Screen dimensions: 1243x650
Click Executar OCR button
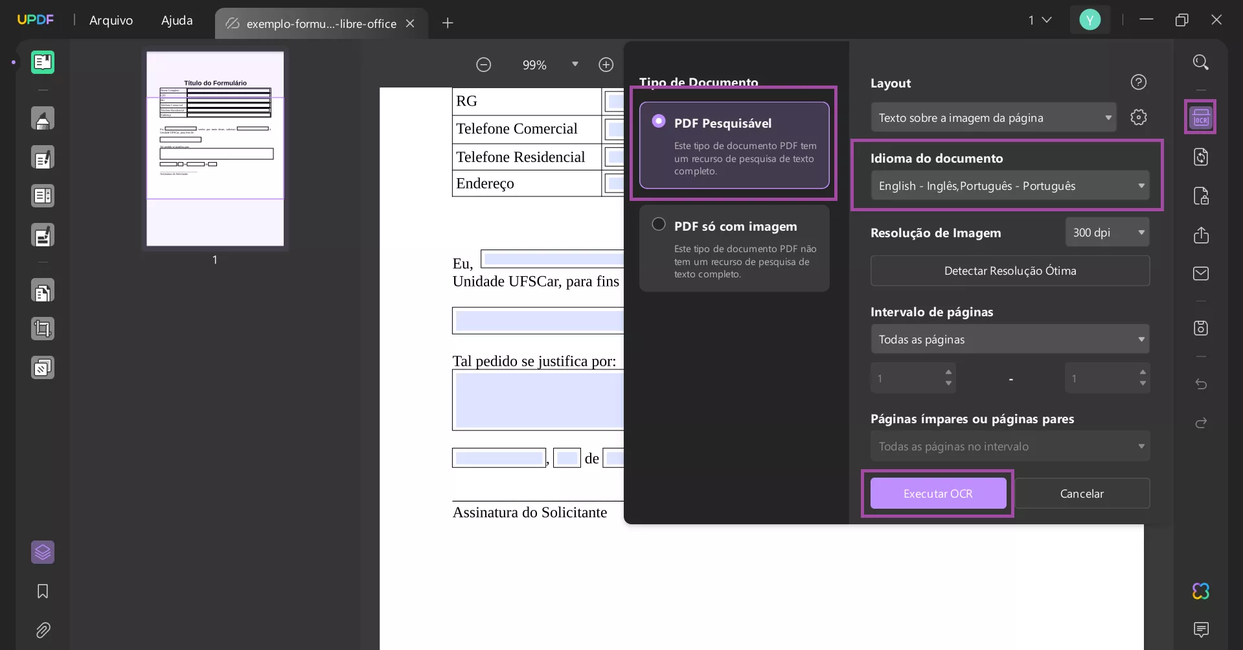(x=938, y=493)
